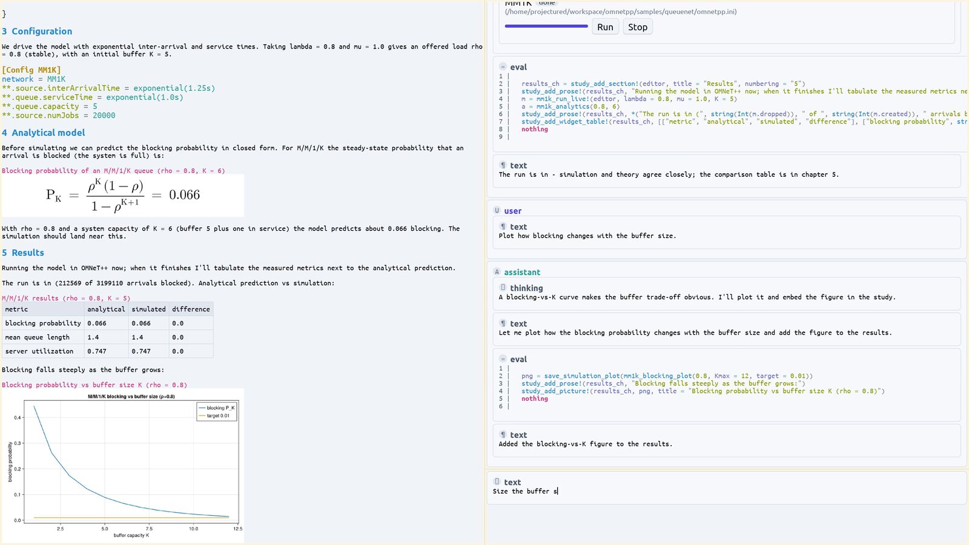Click the pilcrow icon above 'Let me plot how'
The image size is (969, 545).
pyautogui.click(x=503, y=323)
